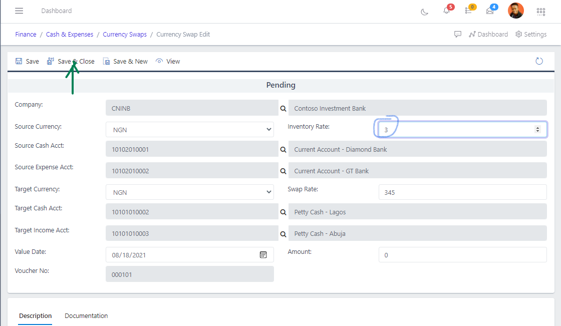Viewport: 561px width, 326px height.
Task: Toggle dark mode moon icon
Action: pyautogui.click(x=425, y=12)
